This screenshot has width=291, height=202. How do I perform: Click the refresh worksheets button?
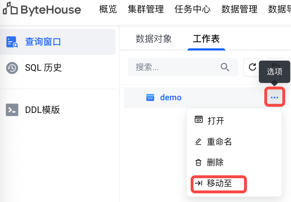point(252,67)
